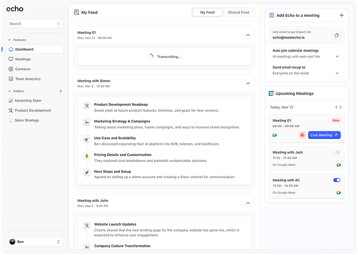The image size is (358, 255).
Task: Go to next day in Upcoming Meetings
Action: point(341,107)
